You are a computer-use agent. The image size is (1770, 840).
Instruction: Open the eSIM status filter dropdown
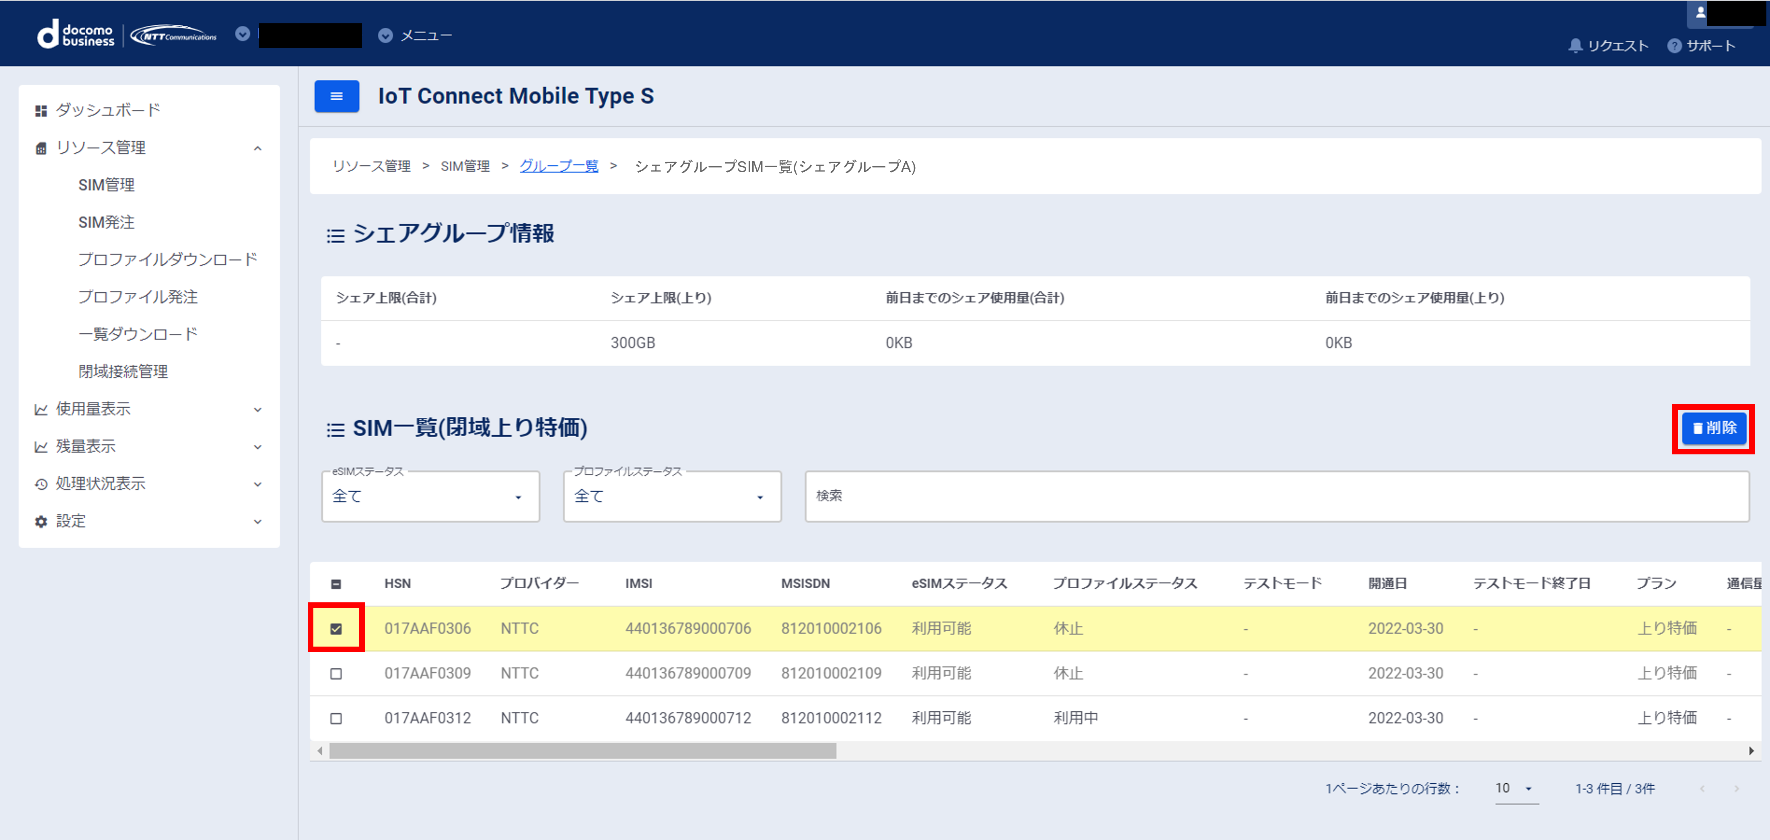tap(430, 496)
